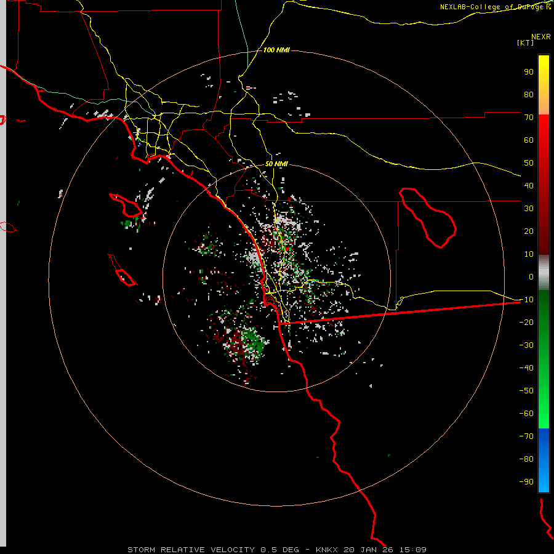554x554 pixels.
Task: Click the KNKX radar station identifier
Action: (x=327, y=550)
